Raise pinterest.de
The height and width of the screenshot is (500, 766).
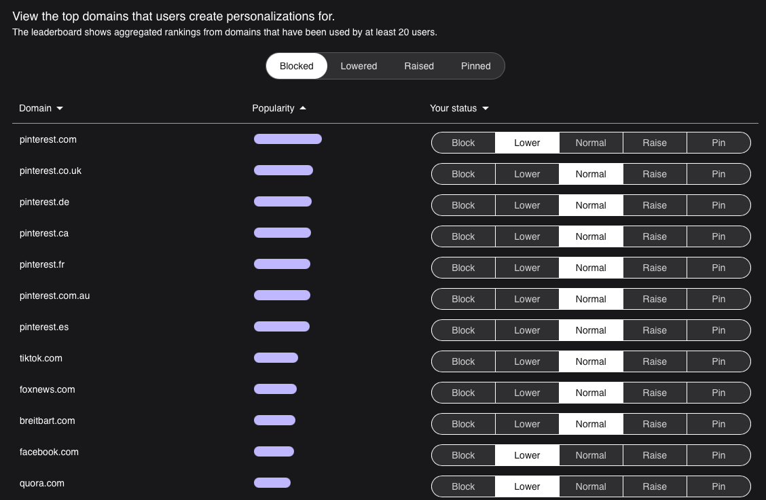(655, 205)
